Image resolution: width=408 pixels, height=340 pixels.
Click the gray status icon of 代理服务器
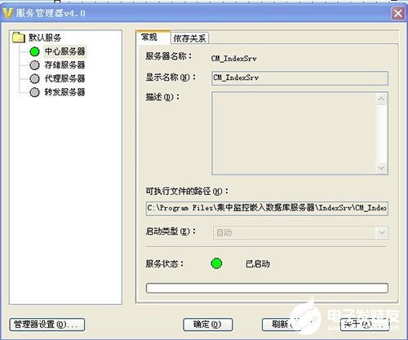point(34,78)
